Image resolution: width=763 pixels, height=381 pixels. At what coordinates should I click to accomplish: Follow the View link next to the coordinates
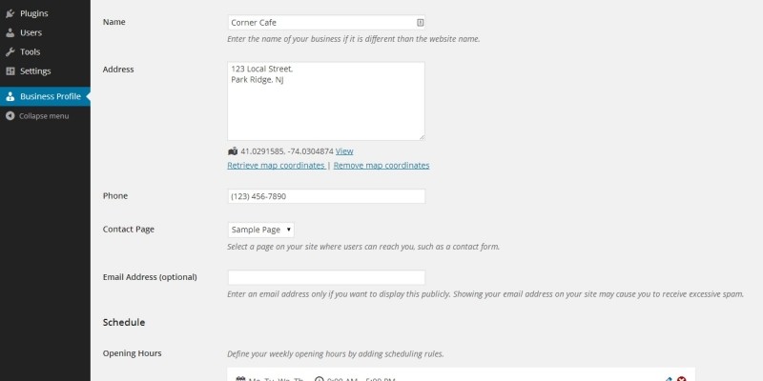coord(344,150)
